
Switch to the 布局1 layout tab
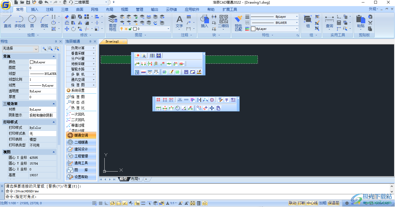(135, 179)
